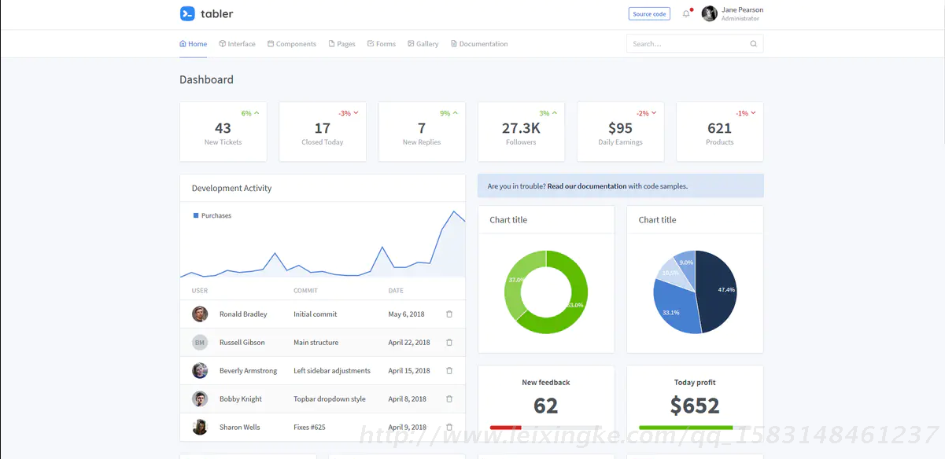This screenshot has height=459, width=945.
Task: Click trash icon in Bobby Knight row
Action: point(449,399)
